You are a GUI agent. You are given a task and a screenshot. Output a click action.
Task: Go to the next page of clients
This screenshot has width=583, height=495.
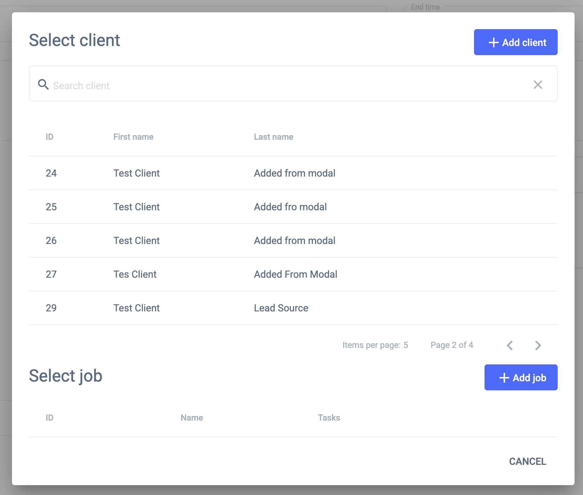point(538,345)
